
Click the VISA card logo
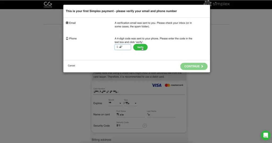point(156,85)
